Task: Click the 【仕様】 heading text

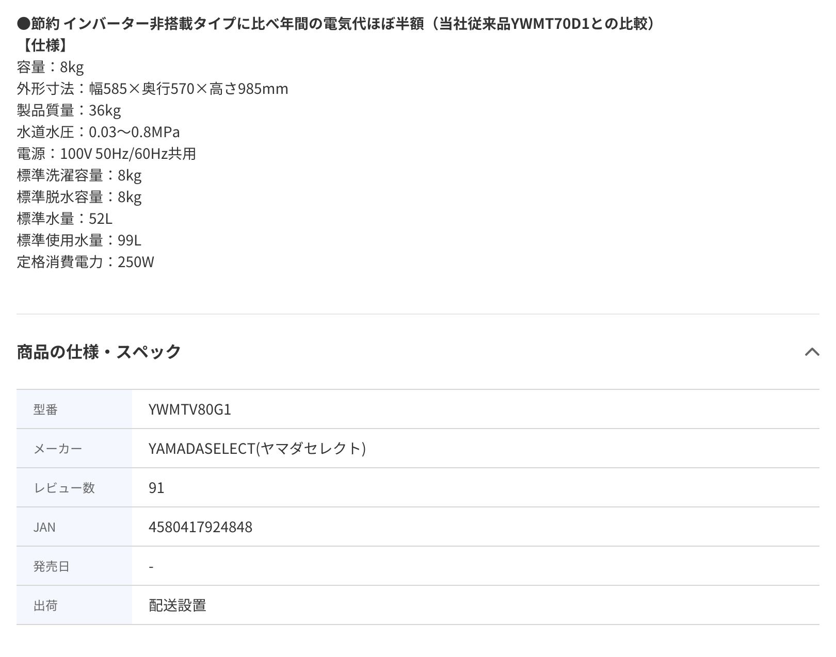Action: [x=42, y=45]
